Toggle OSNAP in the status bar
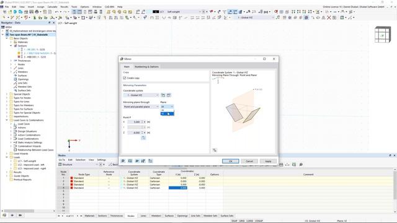The width and height of the screenshot is (397, 223). (259, 221)
